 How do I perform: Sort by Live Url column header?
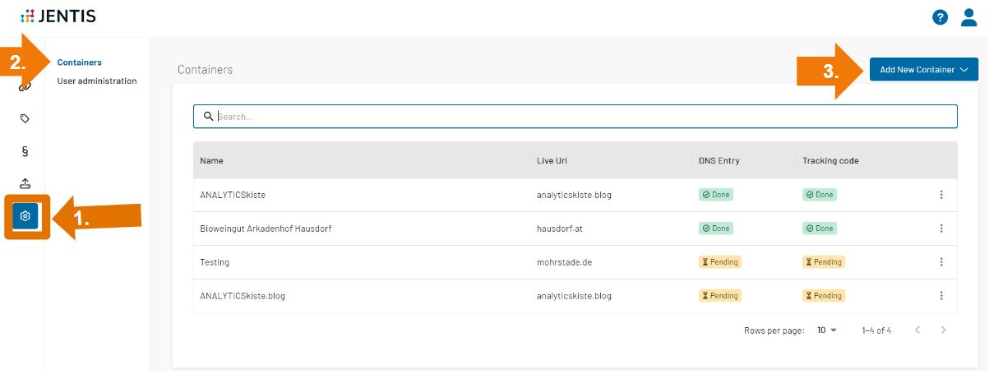pos(552,161)
